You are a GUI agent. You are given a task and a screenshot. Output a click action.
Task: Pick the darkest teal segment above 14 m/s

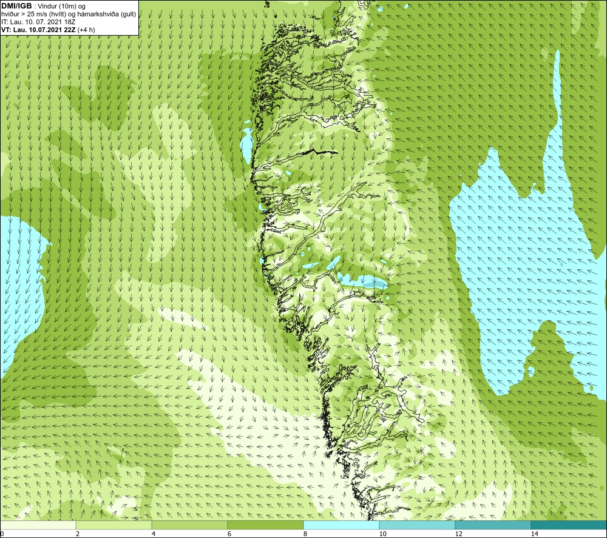coord(569,525)
